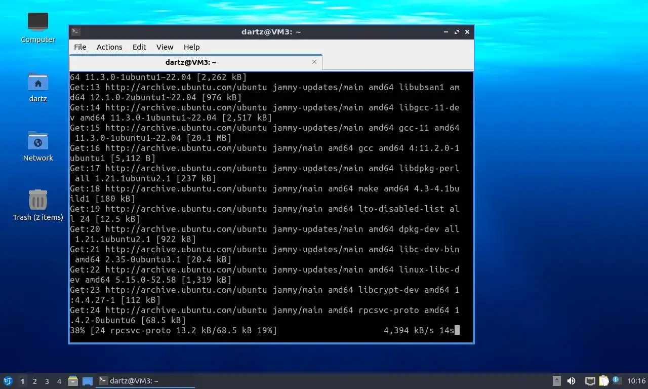Open the clipboard manager tray icon
The image size is (648, 389).
[603, 381]
